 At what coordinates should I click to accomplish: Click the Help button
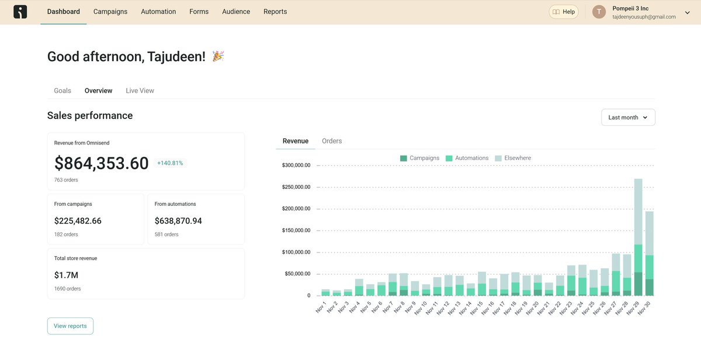[564, 12]
